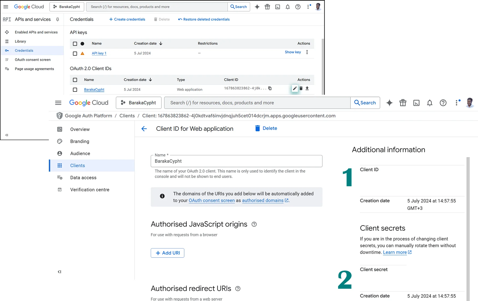This screenshot has height=301, width=478.
Task: Click Gemini sparkle icon in Auth Platform window
Action: [x=389, y=103]
